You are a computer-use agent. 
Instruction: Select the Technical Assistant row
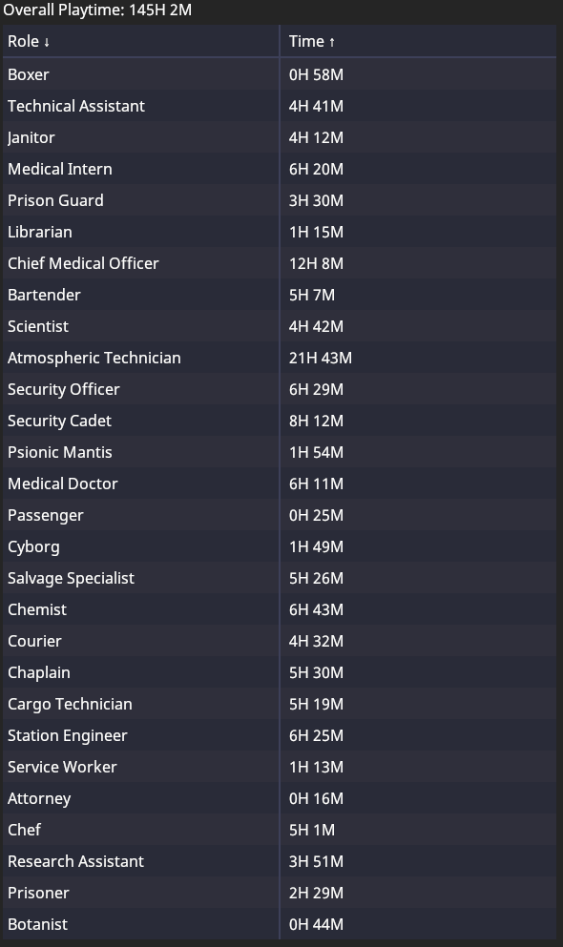click(x=279, y=106)
